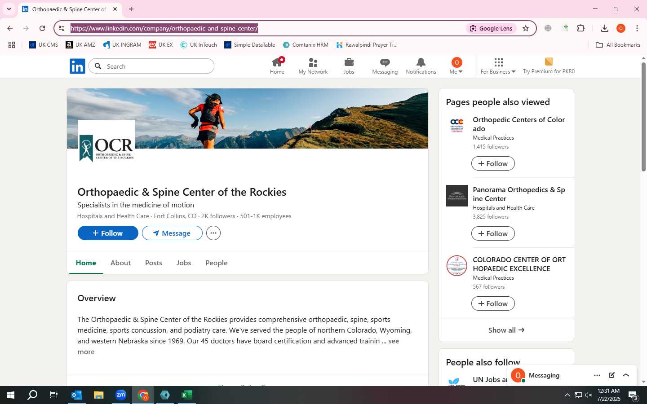This screenshot has height=404, width=647.
Task: Open the browser Downloads icon
Action: 605,28
